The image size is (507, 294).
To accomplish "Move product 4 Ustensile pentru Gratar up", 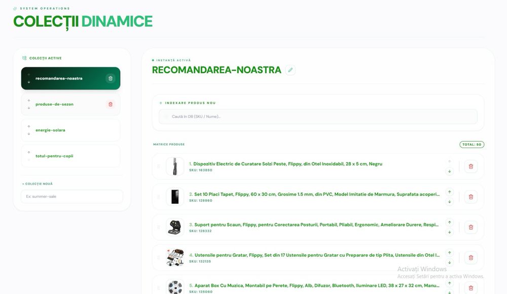I will [449, 253].
